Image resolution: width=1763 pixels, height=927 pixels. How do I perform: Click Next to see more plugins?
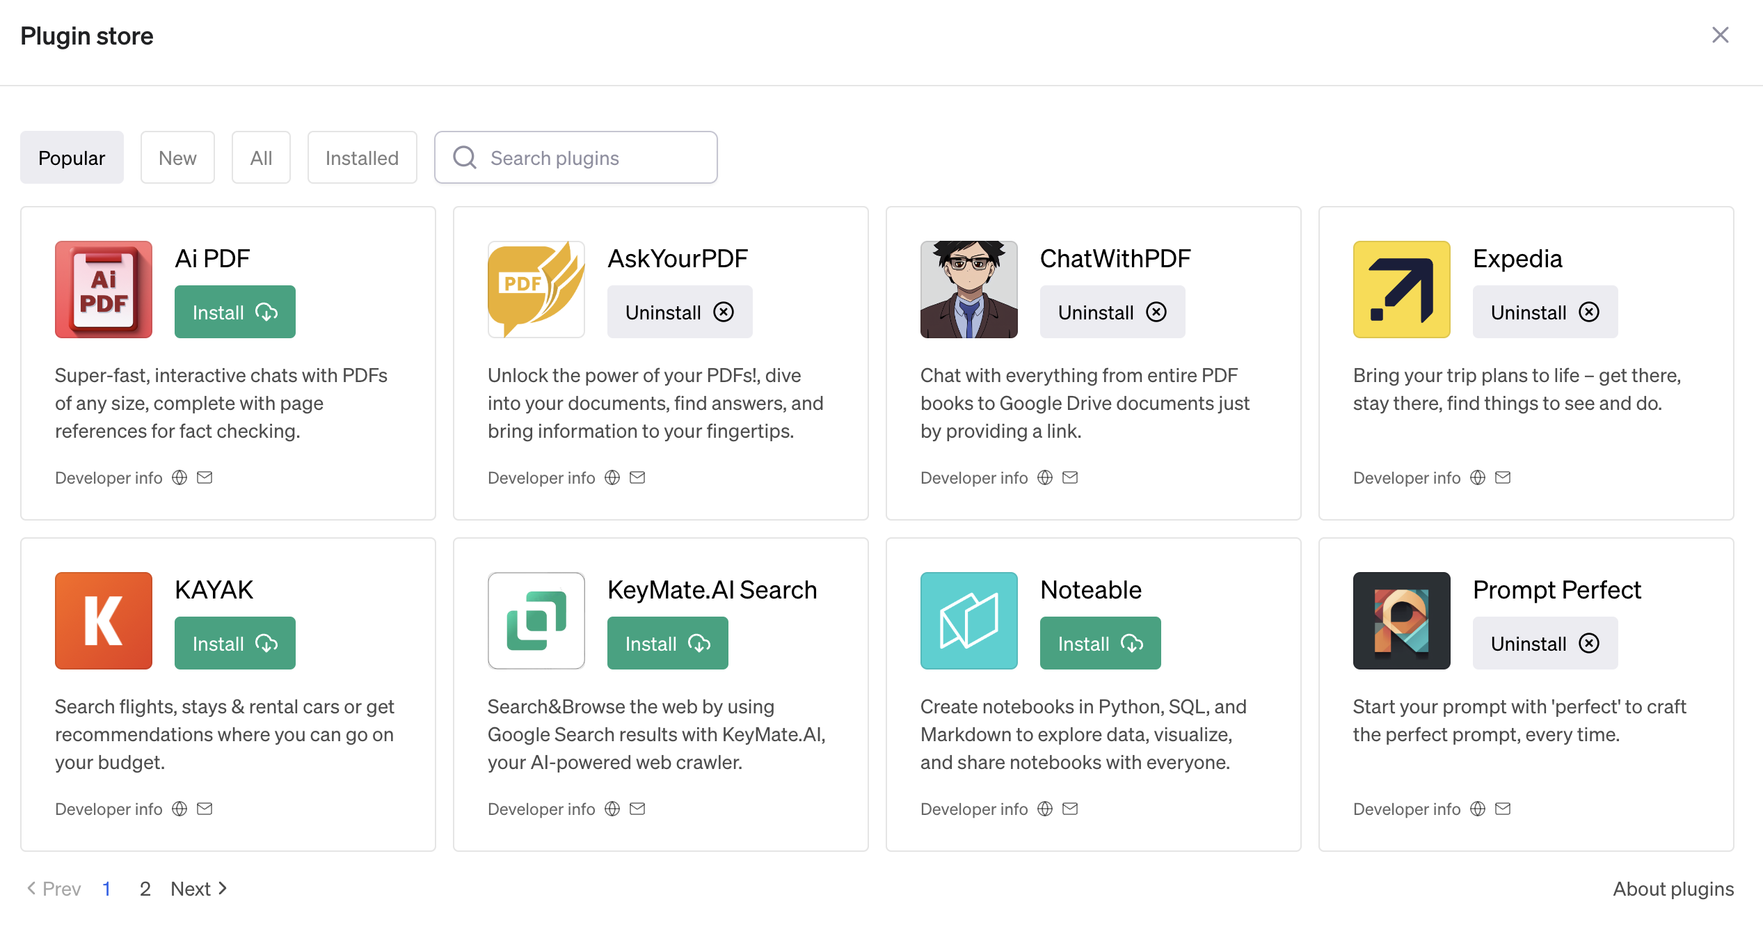click(199, 889)
